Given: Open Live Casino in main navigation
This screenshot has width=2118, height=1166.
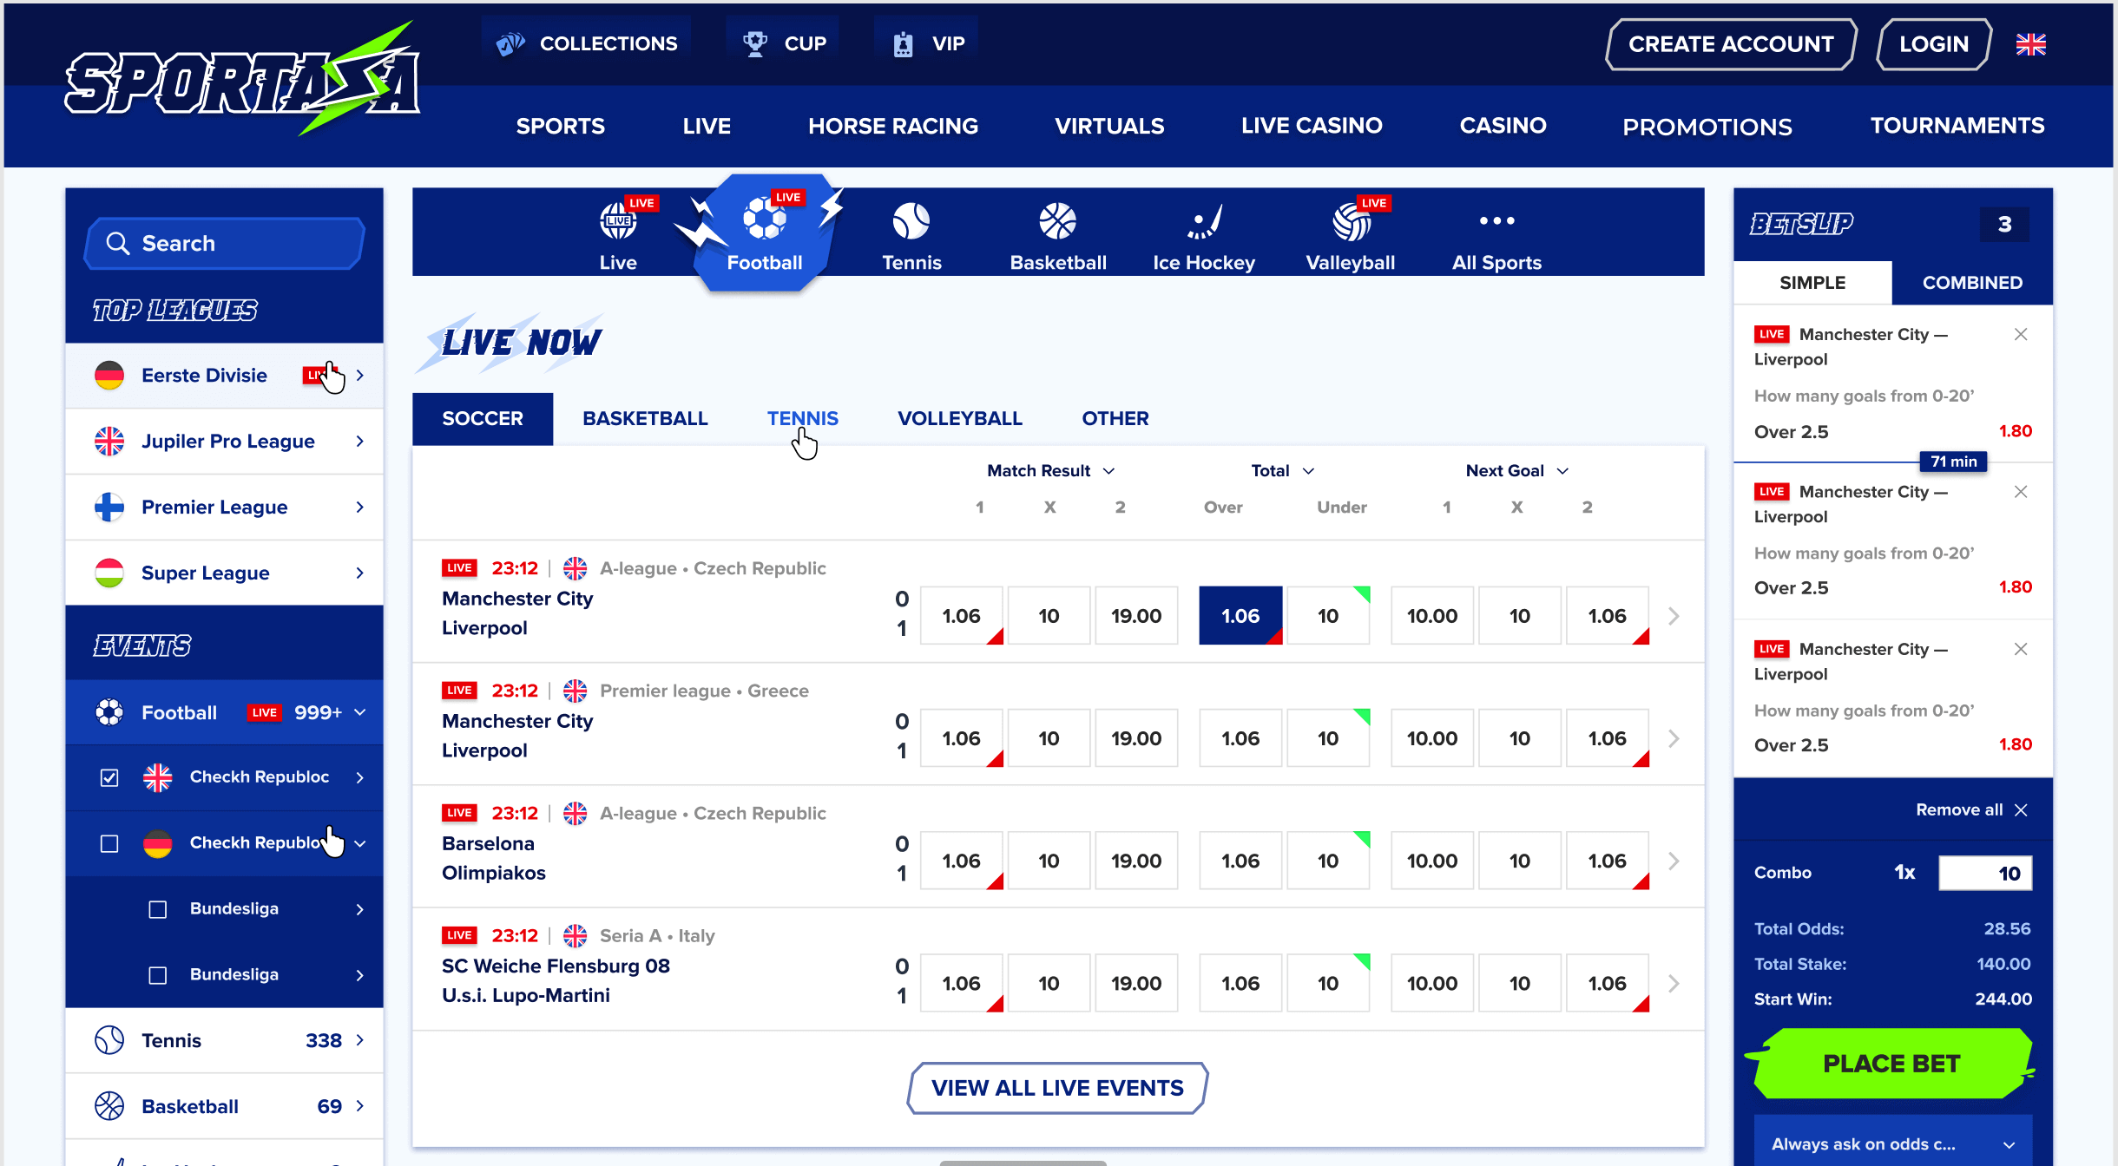Looking at the screenshot, I should click(x=1312, y=126).
